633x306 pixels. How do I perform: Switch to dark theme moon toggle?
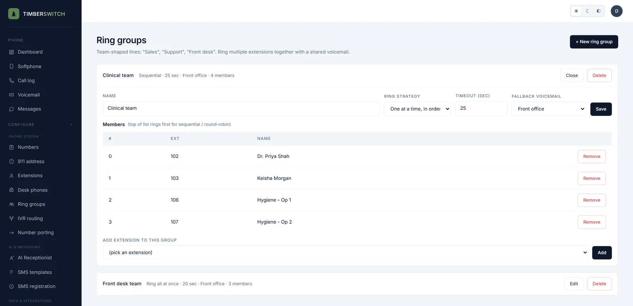pyautogui.click(x=588, y=11)
